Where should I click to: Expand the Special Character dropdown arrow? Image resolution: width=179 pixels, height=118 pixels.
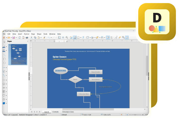[81, 37]
